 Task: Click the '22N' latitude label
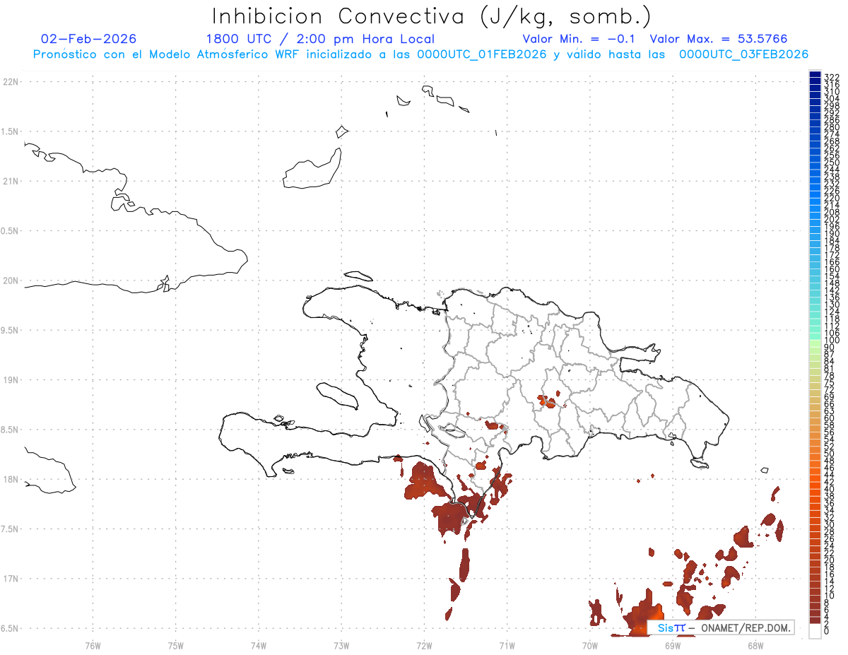pos(11,82)
